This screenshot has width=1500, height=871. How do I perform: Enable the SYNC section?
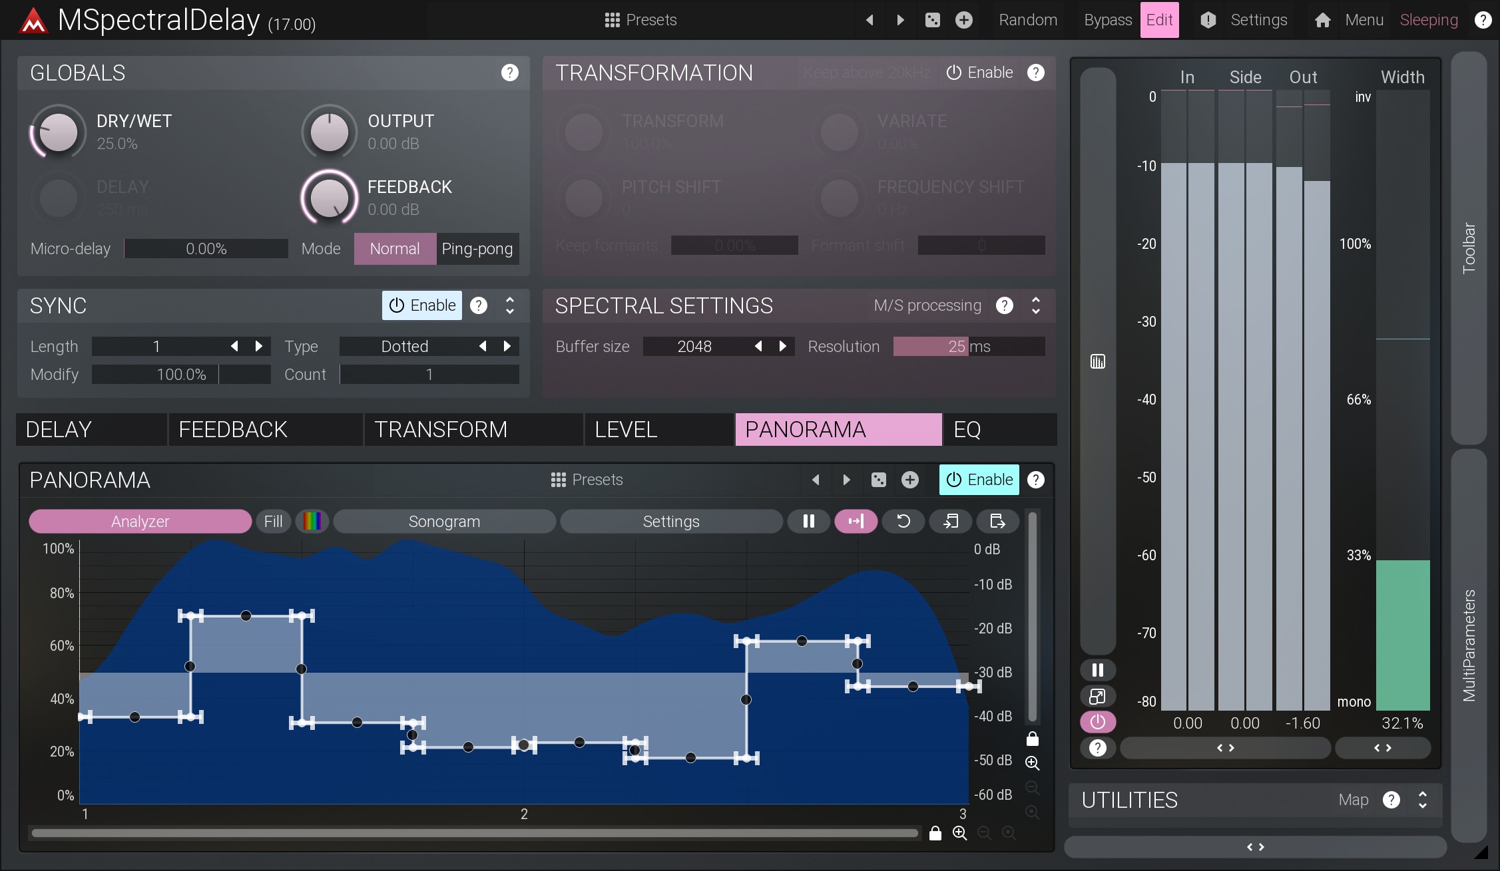422,305
